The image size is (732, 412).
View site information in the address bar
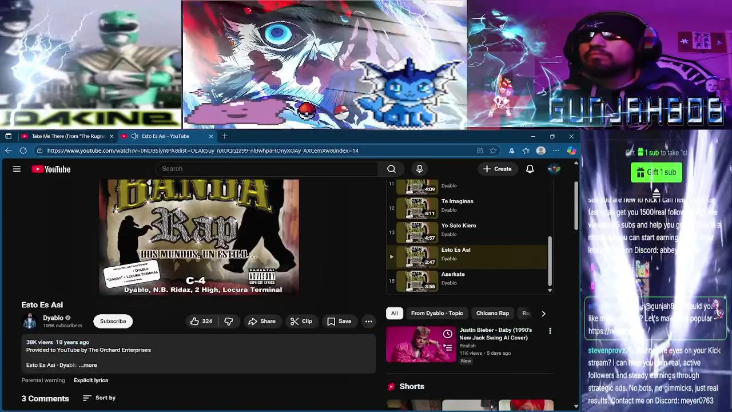point(39,150)
